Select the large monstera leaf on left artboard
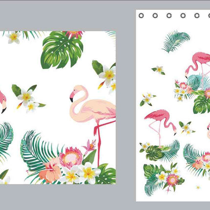The width and height of the screenshot is (210, 210). pos(62,50)
